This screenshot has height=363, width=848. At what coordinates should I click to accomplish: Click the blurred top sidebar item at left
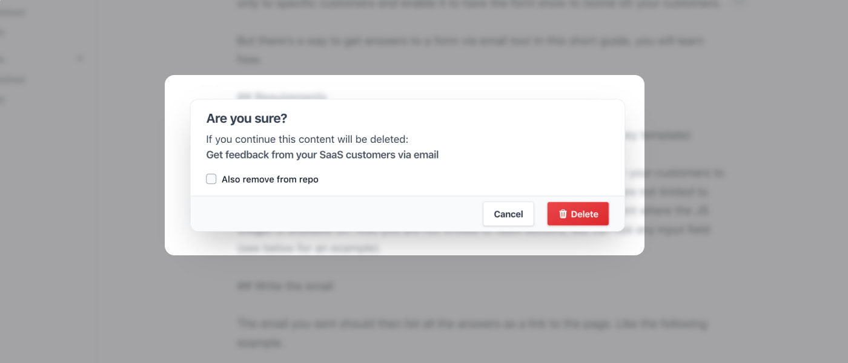click(12, 12)
